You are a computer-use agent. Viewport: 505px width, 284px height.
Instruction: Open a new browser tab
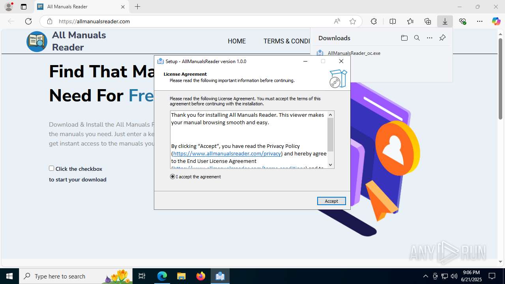[x=137, y=7]
